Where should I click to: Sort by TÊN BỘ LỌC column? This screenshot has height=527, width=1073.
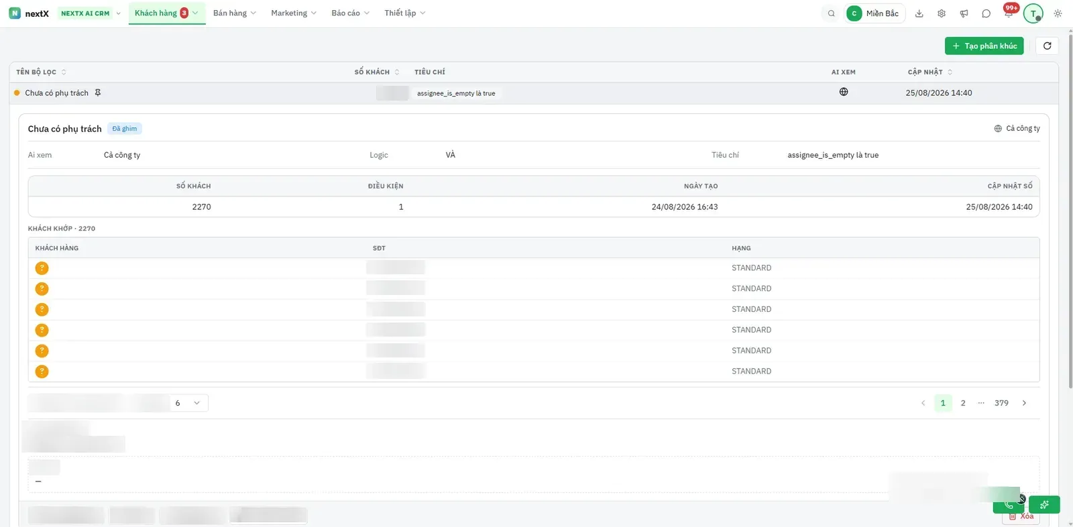41,72
